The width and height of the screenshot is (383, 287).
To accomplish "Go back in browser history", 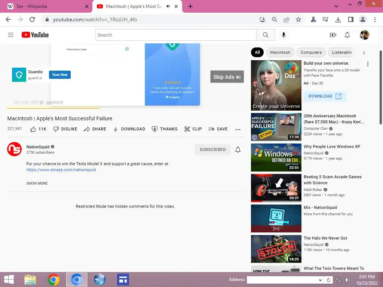I will [8, 19].
